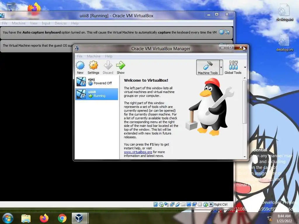Screen dimensions: 299x224
Task: Click the Powered Off status text
Action: pyautogui.click(x=103, y=83)
